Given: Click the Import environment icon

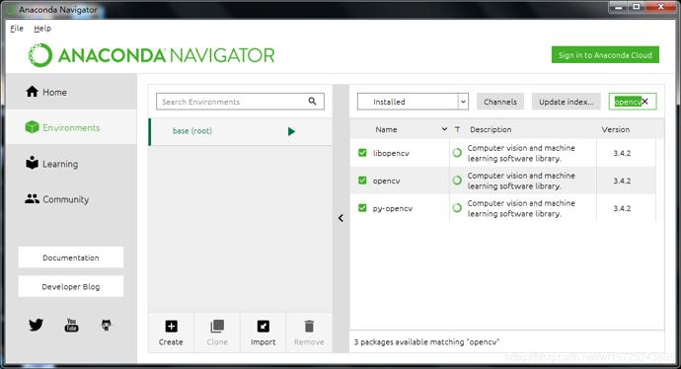Looking at the screenshot, I should 264,326.
